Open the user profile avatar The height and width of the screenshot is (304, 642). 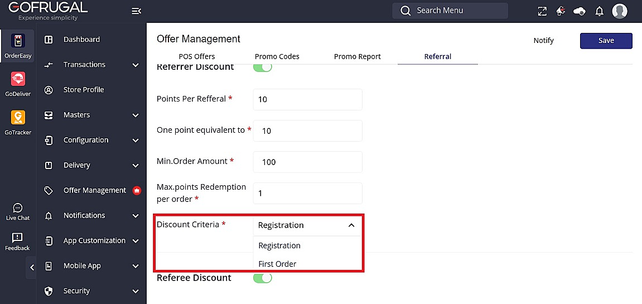click(620, 11)
